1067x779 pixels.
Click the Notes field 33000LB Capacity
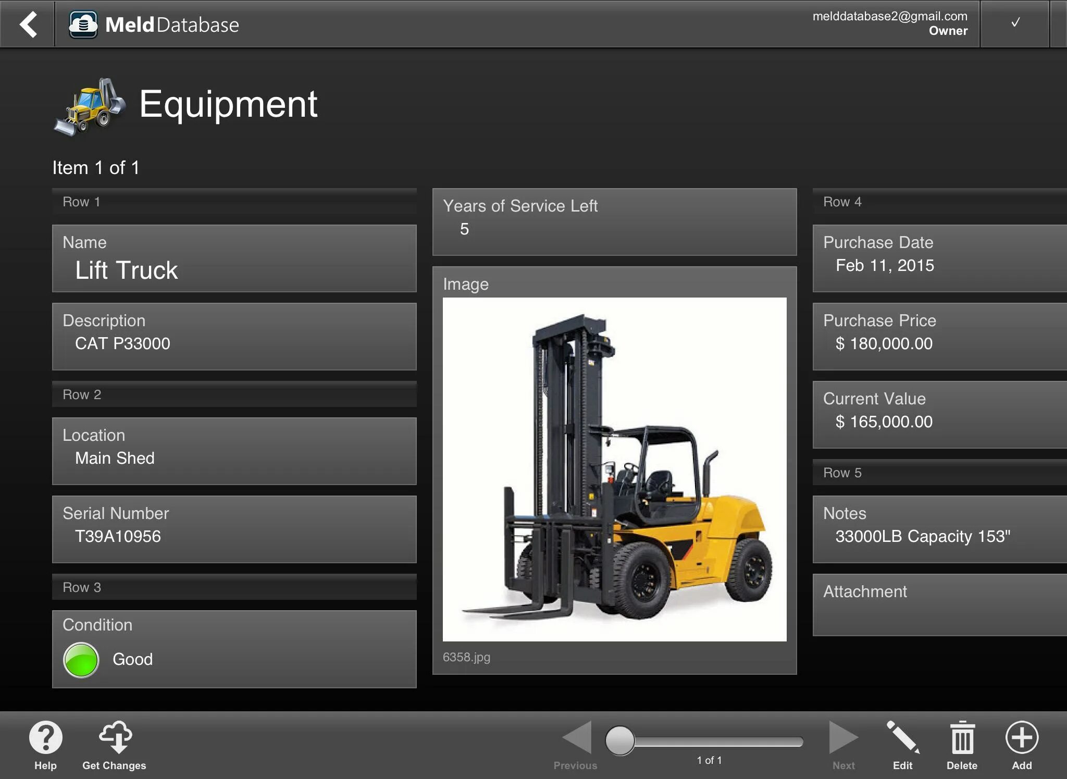pyautogui.click(x=940, y=529)
